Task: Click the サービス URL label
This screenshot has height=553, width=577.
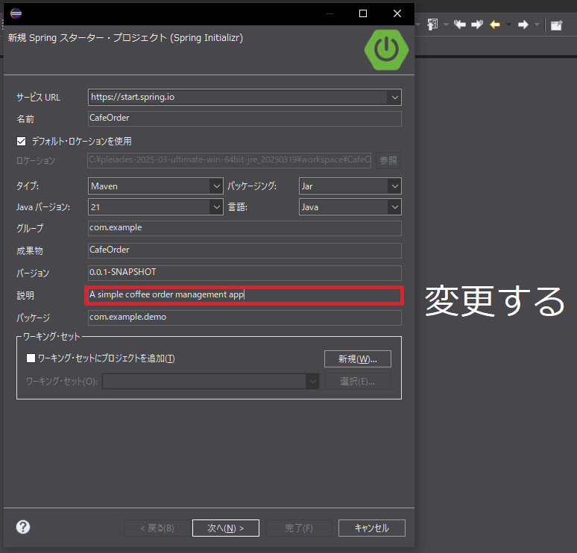Action: [38, 97]
